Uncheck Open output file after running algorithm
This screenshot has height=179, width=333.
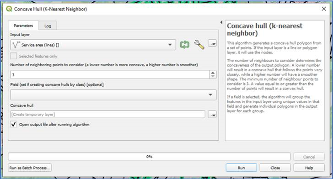coord(14,124)
